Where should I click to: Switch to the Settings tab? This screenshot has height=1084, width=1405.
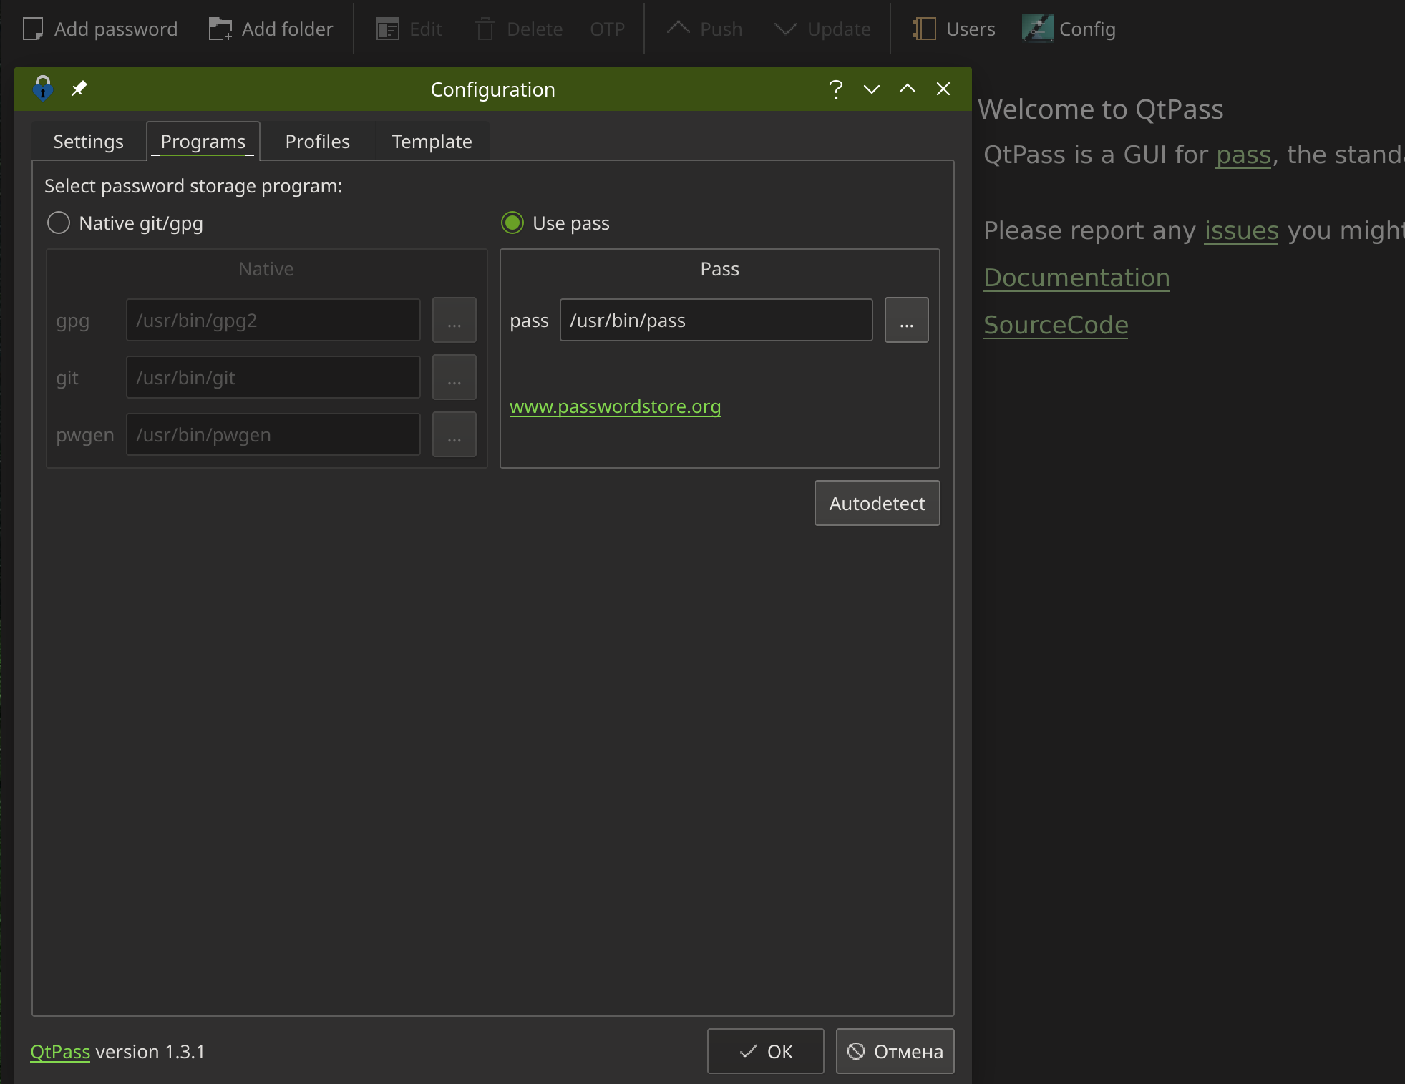tap(89, 142)
